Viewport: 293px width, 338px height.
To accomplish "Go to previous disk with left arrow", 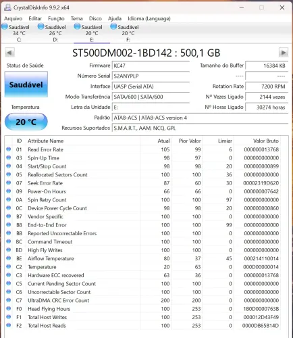I will (x=9, y=53).
